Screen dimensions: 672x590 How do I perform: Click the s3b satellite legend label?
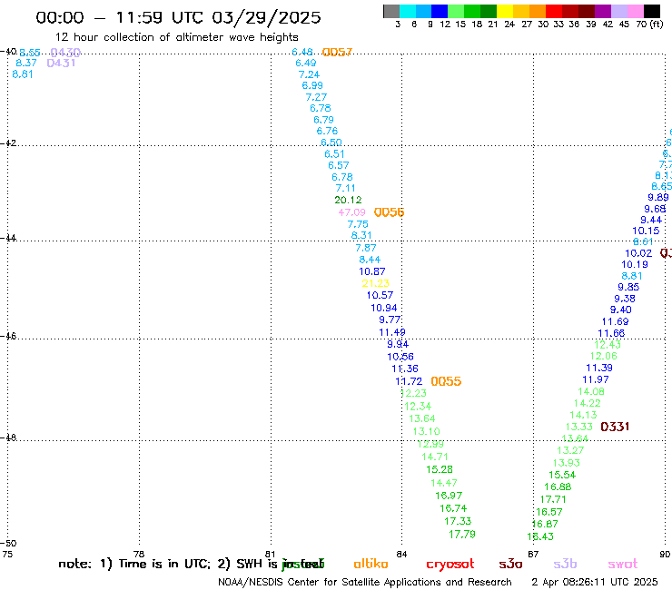(x=565, y=564)
